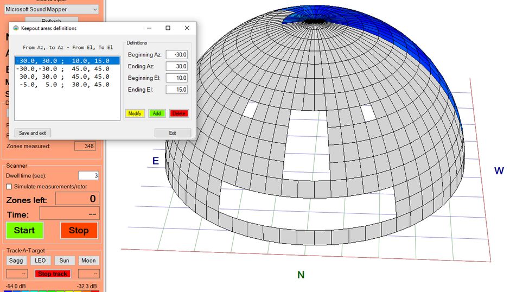Select row -30.0, 30.0 ; 10.0, 15.0

[67, 61]
